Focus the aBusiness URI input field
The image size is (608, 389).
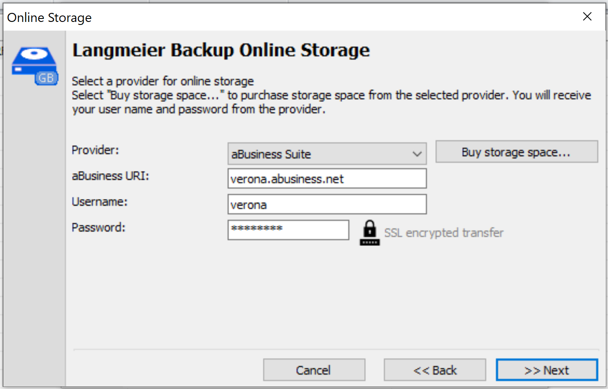[x=327, y=178]
